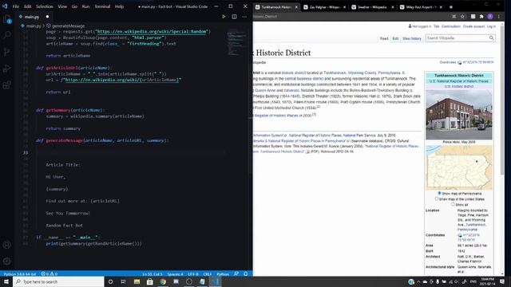The width and height of the screenshot is (511, 287).
Task: Open Cortana circle on the taskbar
Action: point(110,281)
